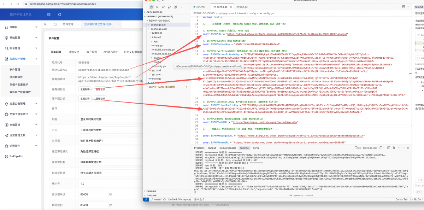Open 添加新软件 in the sidebar
Image resolution: width=424 pixels, height=210 pixels.
(16, 76)
